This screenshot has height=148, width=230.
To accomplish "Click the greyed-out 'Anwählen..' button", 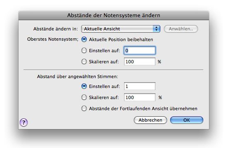I will 181,29.
